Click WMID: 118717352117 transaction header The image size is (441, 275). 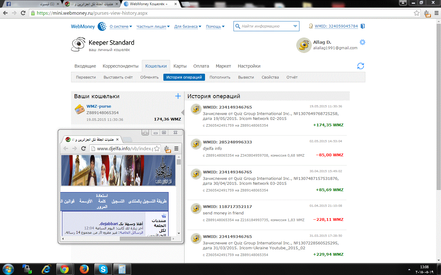point(227,206)
